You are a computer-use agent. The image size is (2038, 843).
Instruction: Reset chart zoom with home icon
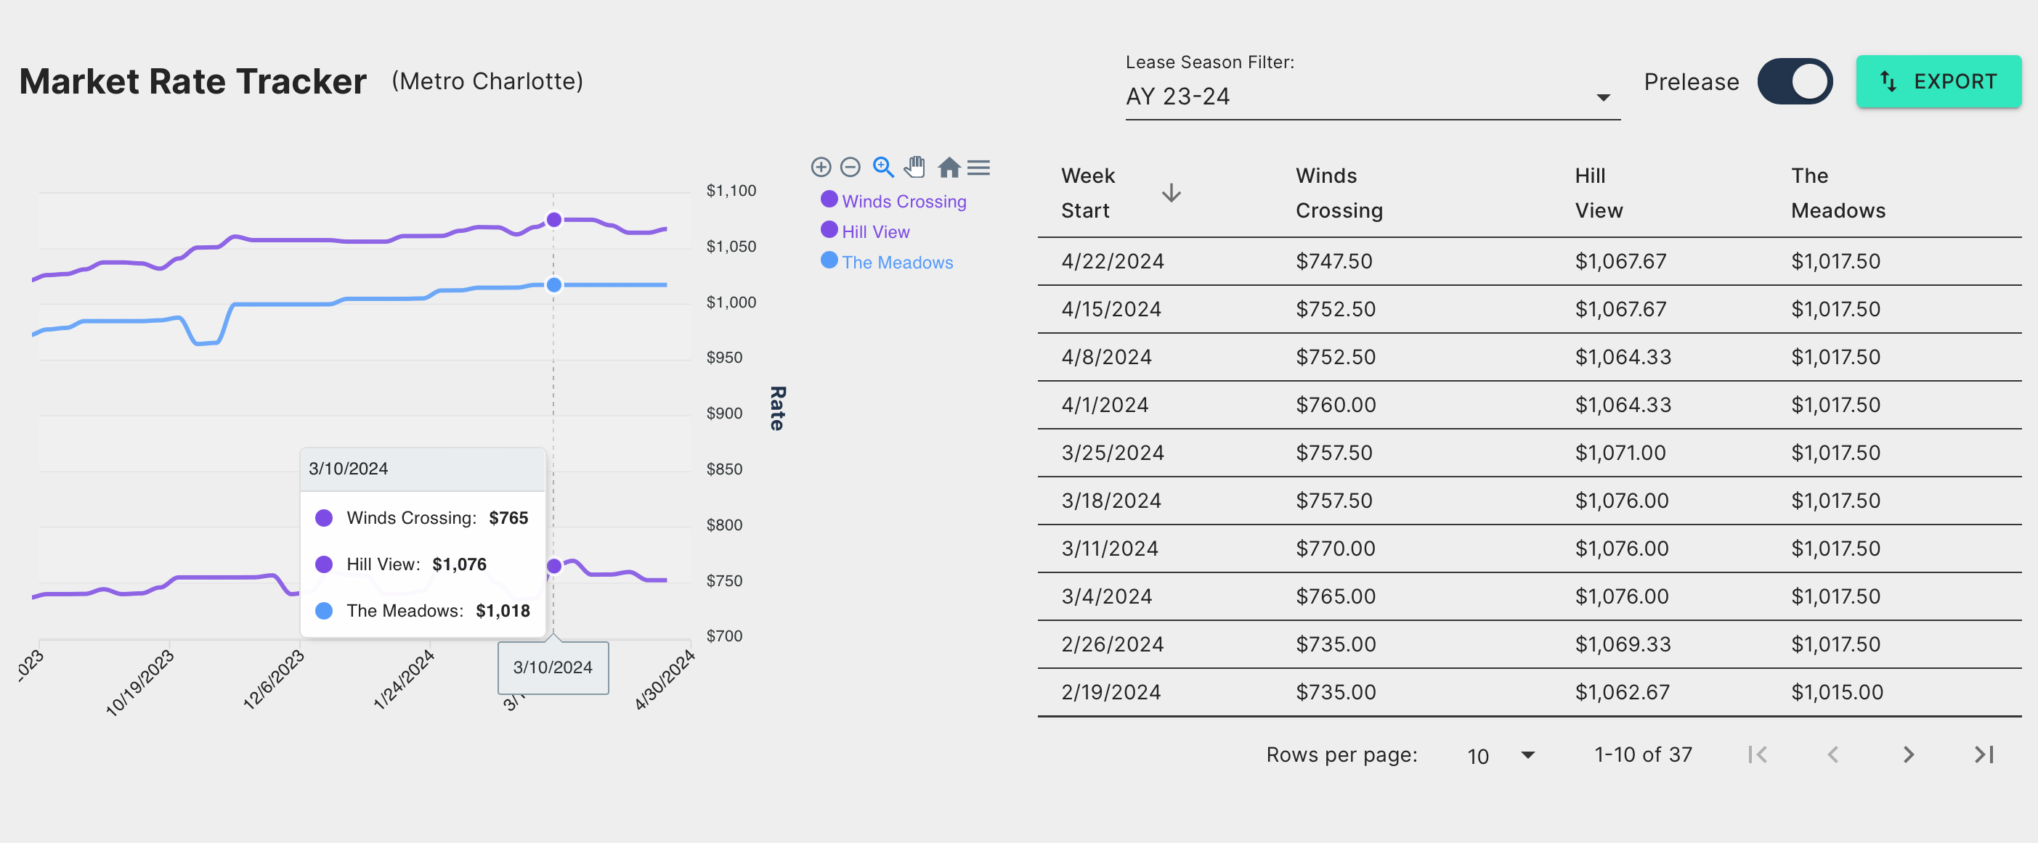[x=948, y=167]
